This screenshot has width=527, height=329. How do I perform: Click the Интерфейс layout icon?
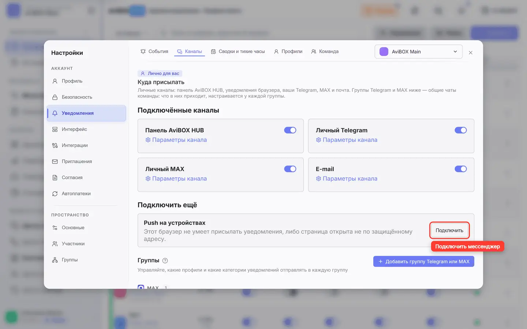click(55, 129)
